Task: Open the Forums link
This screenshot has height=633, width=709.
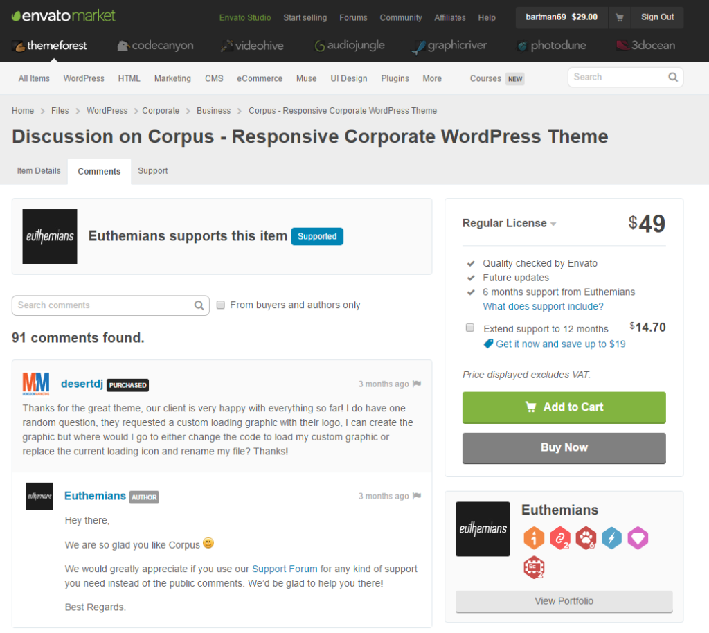Action: (354, 17)
